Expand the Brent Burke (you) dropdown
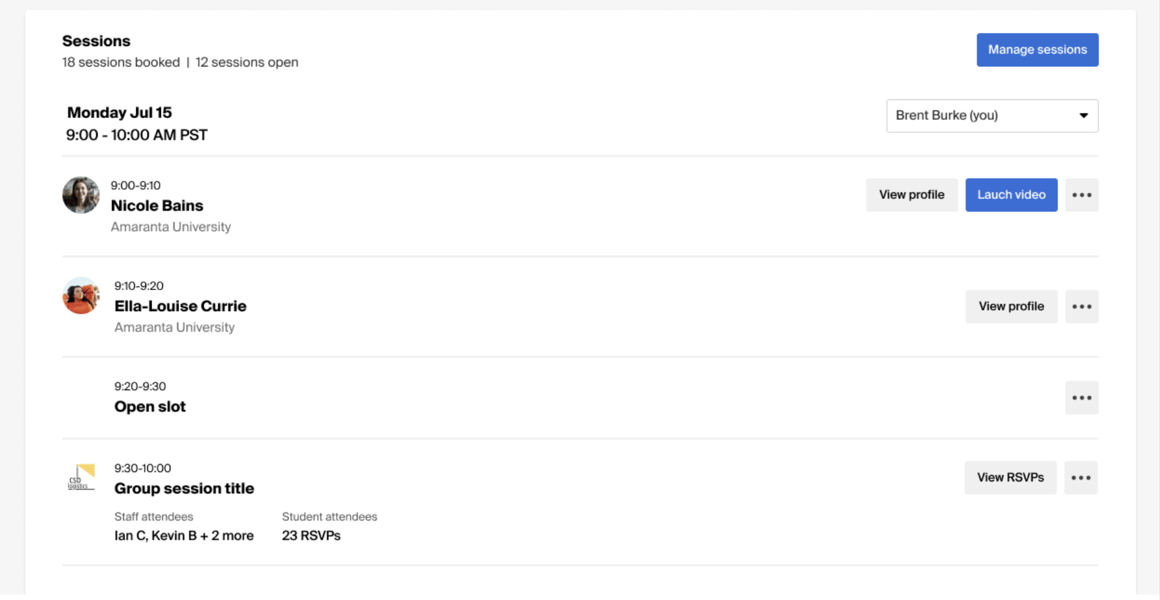Viewport: 1160px width, 600px height. coord(991,116)
